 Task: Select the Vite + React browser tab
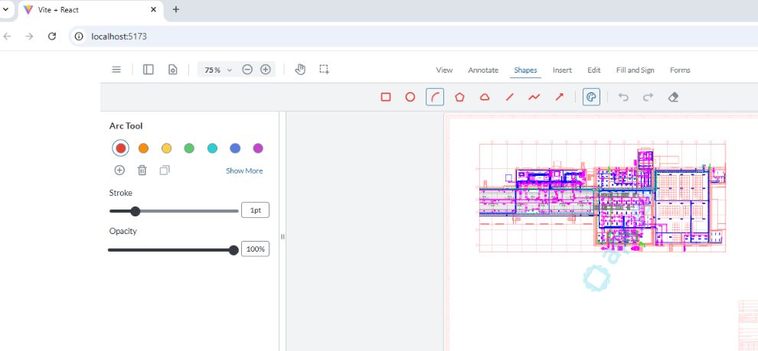point(91,10)
